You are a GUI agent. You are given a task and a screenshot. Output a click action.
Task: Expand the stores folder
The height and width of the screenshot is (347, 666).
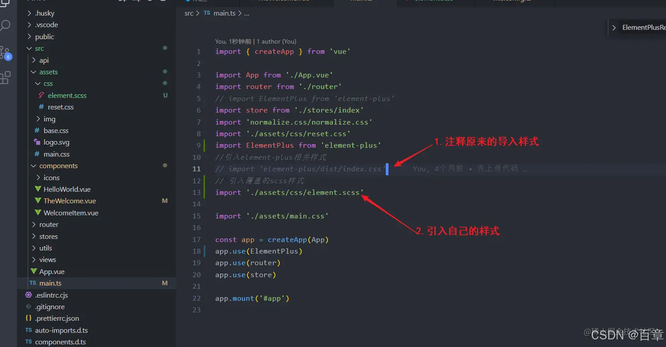tap(34, 237)
